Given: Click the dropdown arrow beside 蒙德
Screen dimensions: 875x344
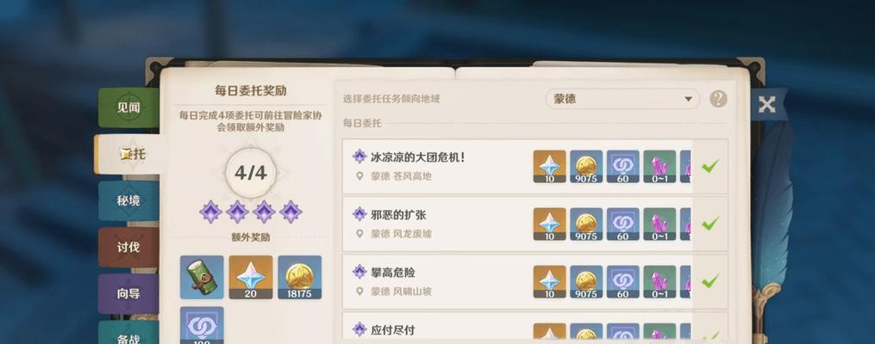Looking at the screenshot, I should (x=688, y=99).
